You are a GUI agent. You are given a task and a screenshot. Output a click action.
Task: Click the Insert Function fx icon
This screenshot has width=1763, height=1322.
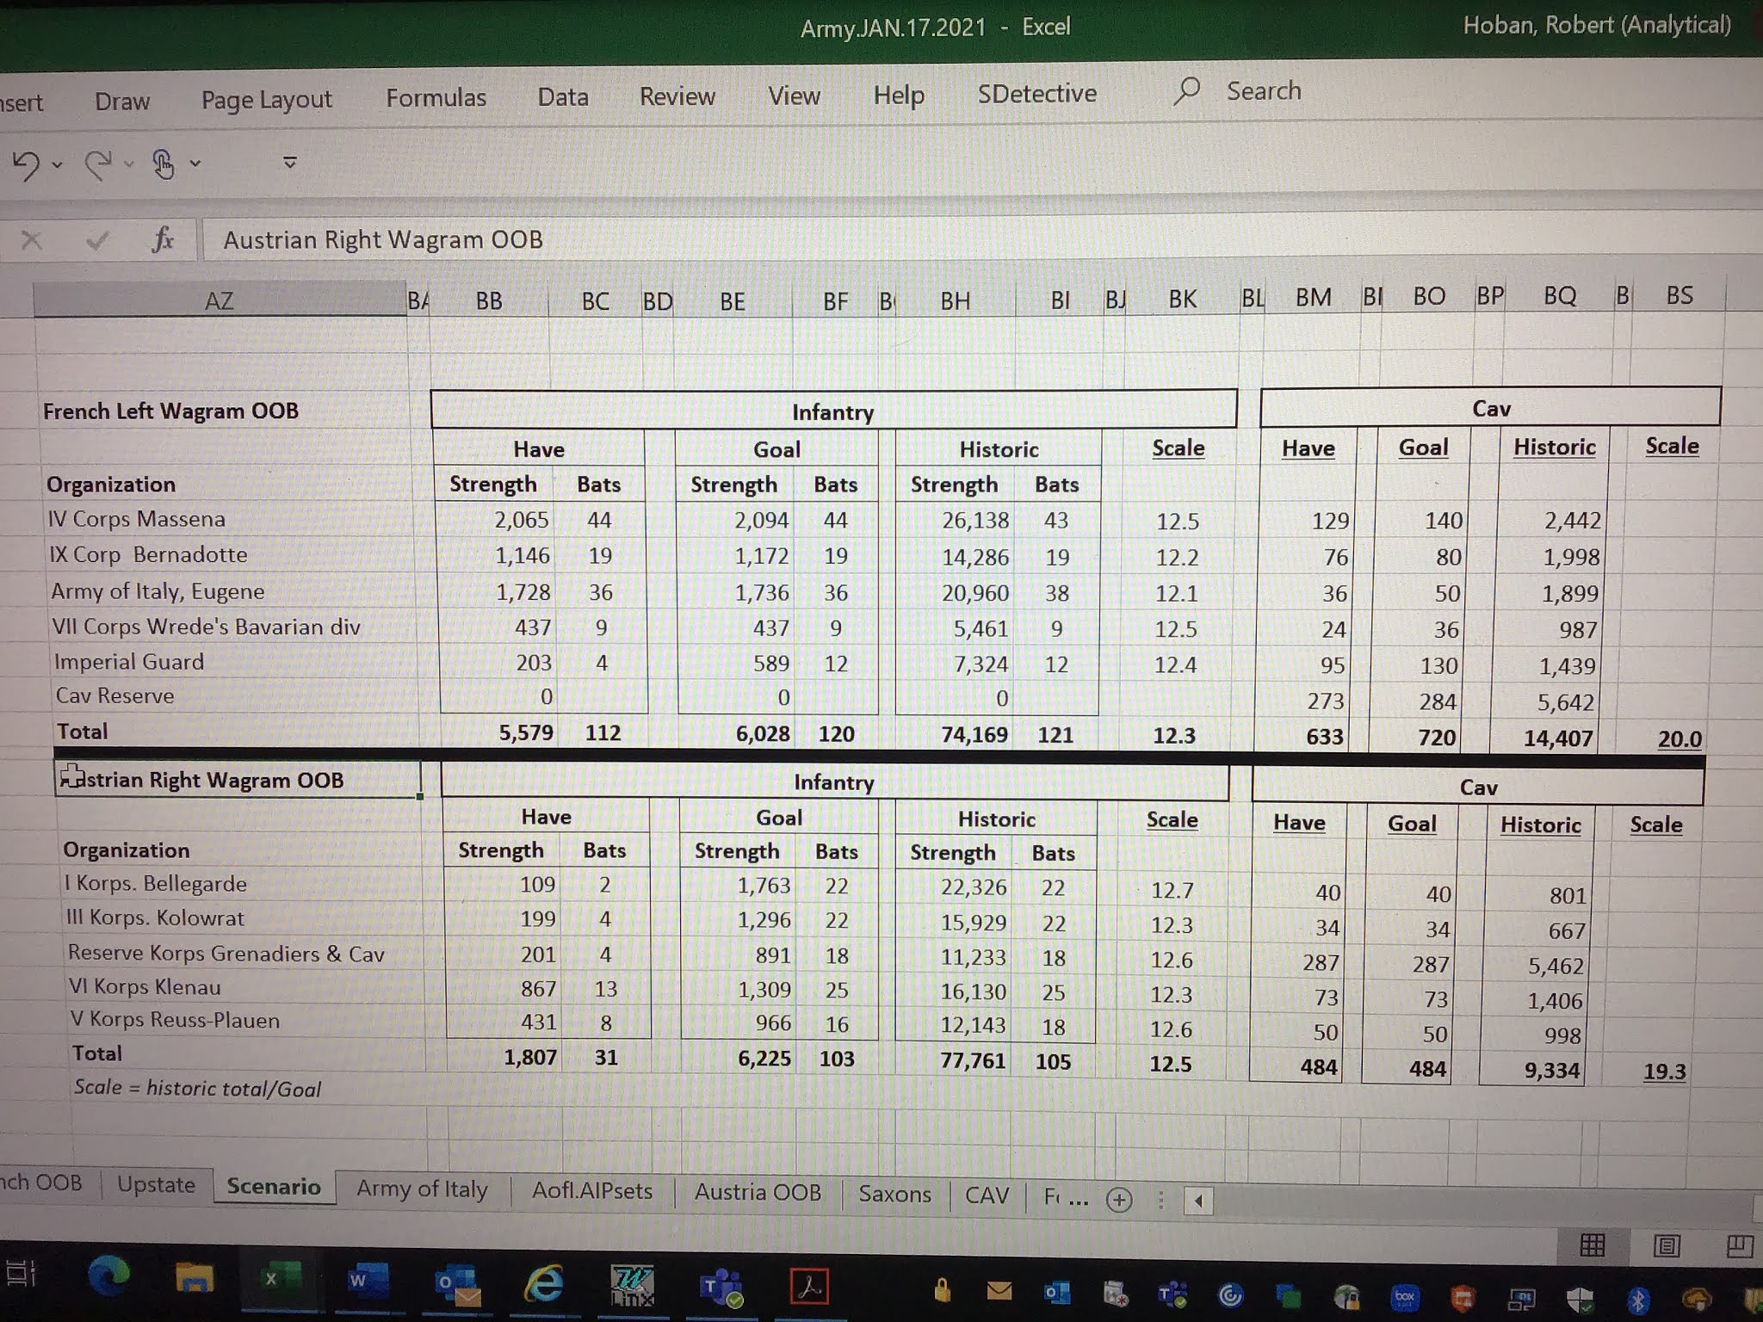[x=162, y=239]
